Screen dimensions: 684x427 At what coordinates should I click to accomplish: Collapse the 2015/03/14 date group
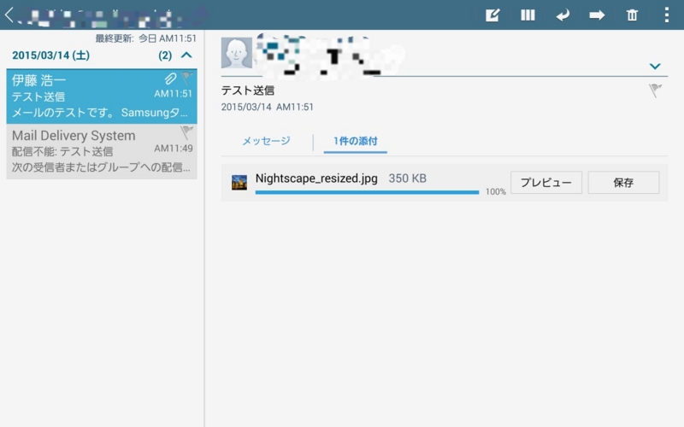(186, 56)
